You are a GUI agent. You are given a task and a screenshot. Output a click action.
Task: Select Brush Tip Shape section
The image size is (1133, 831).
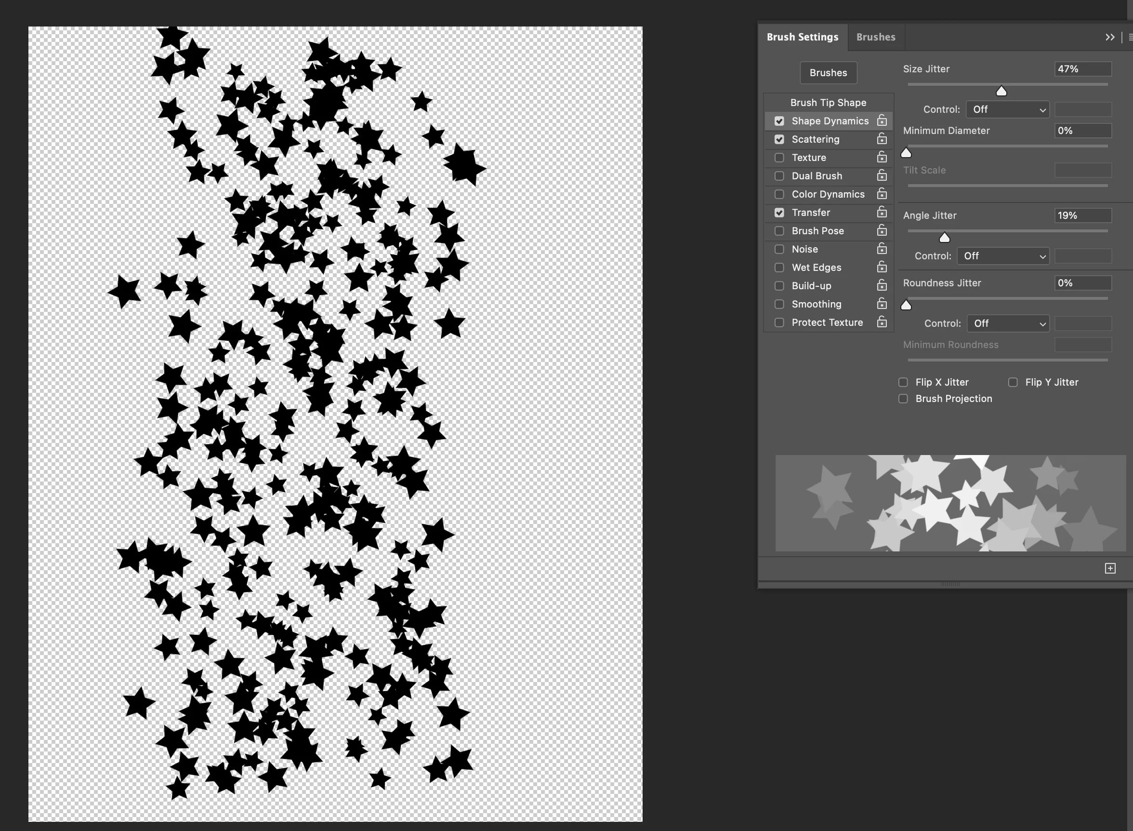pyautogui.click(x=828, y=103)
